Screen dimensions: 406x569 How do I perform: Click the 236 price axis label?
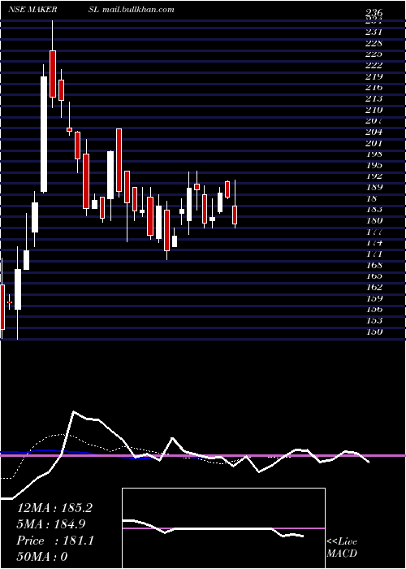374,14
